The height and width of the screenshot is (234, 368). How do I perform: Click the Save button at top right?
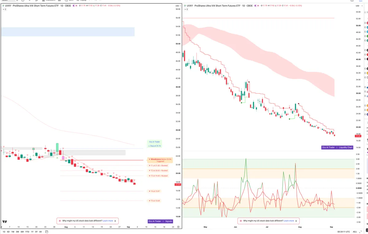[x=360, y=1]
